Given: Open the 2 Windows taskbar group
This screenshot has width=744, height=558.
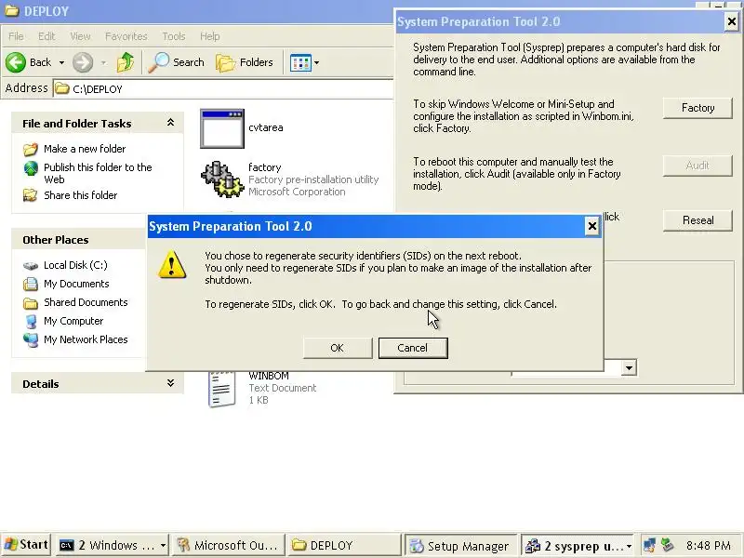Looking at the screenshot, I should tap(112, 546).
